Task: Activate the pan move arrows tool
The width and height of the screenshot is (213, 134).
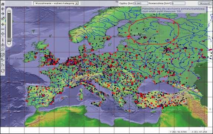Action: (3, 34)
